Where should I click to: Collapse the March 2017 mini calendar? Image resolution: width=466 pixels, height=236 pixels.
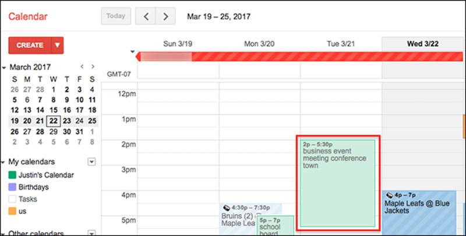click(4, 67)
